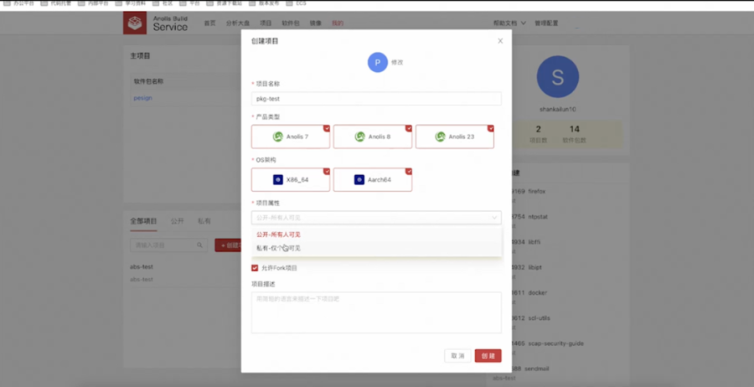Click the ntpstat build entry

[x=538, y=217]
